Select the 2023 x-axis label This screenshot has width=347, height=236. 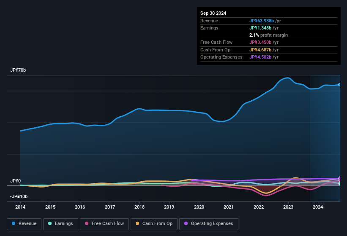288,207
